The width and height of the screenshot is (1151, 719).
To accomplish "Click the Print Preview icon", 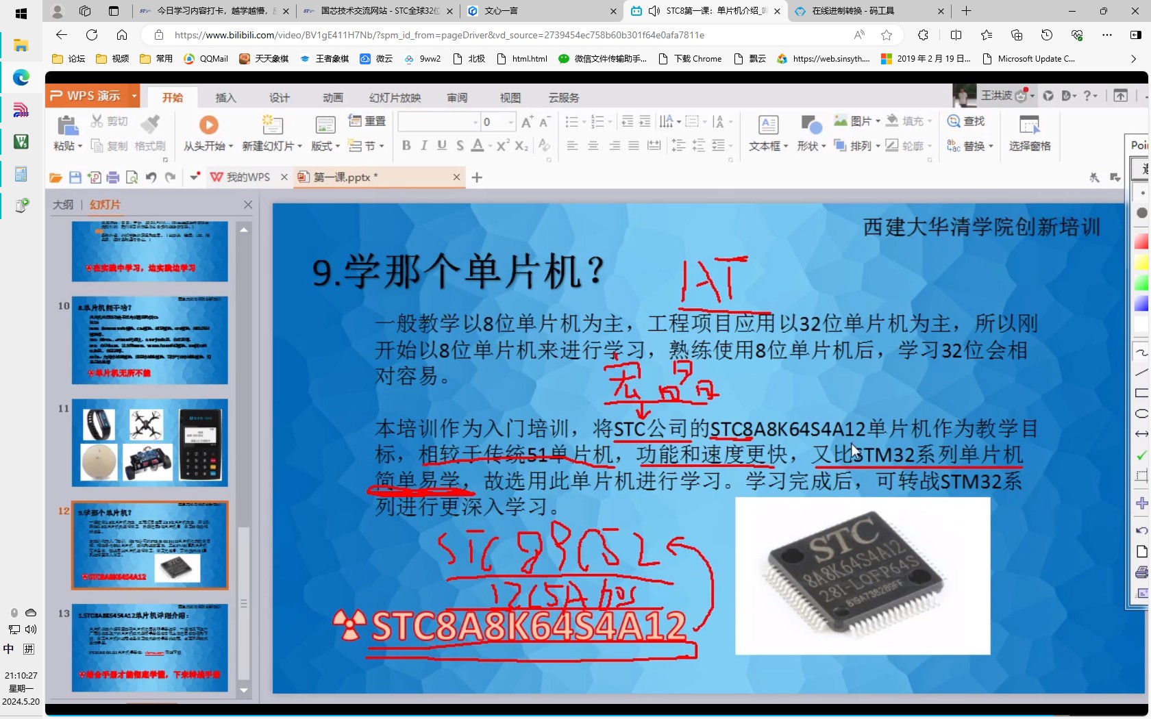I will coord(132,177).
